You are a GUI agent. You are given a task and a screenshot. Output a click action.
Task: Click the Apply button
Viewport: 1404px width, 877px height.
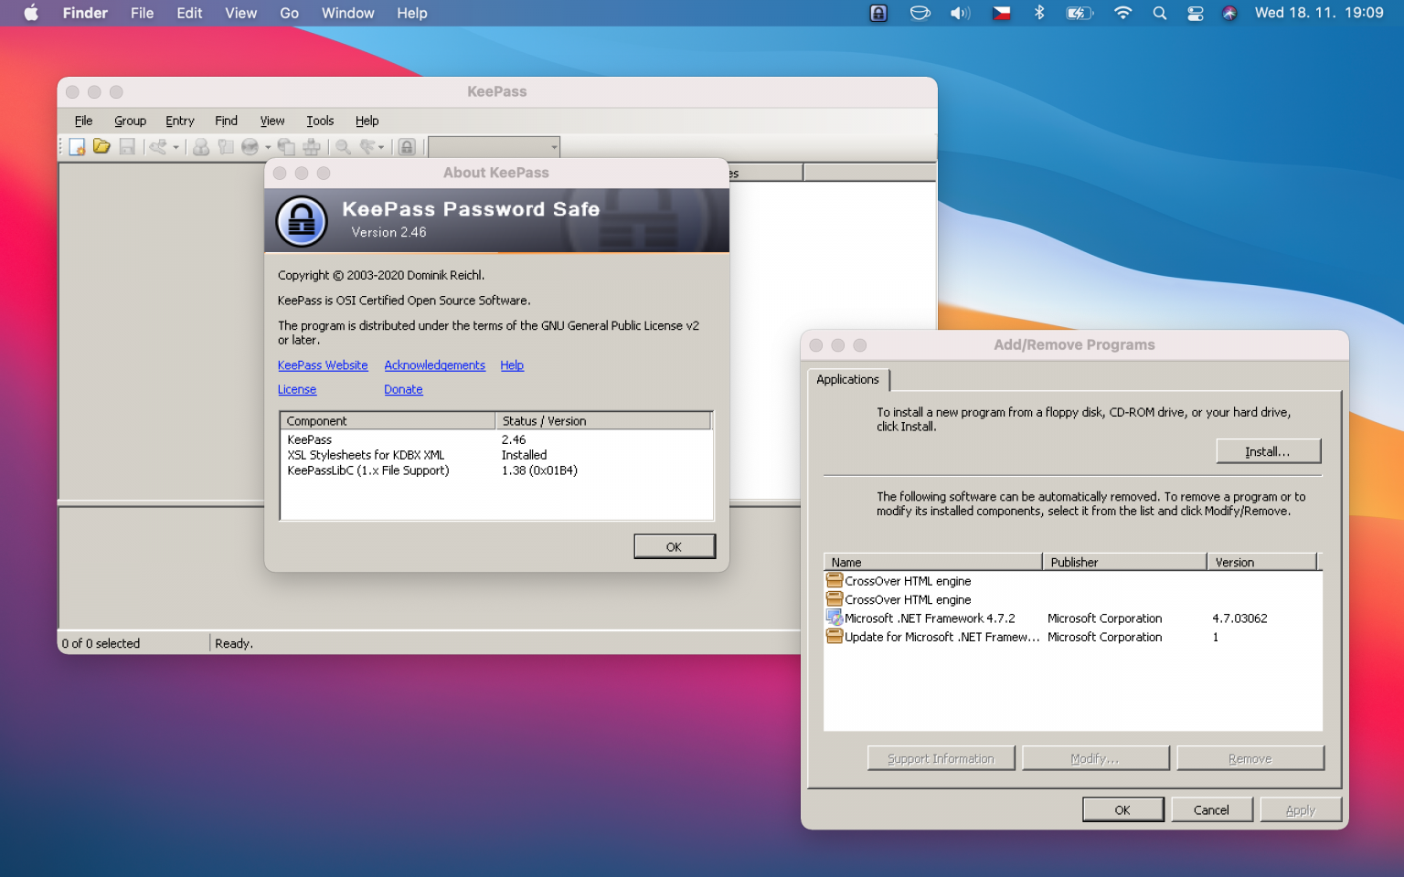pyautogui.click(x=1301, y=809)
